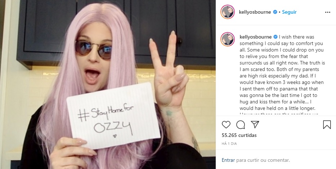Click the handwritten StayHomeFor Ozzy sign

113,116
